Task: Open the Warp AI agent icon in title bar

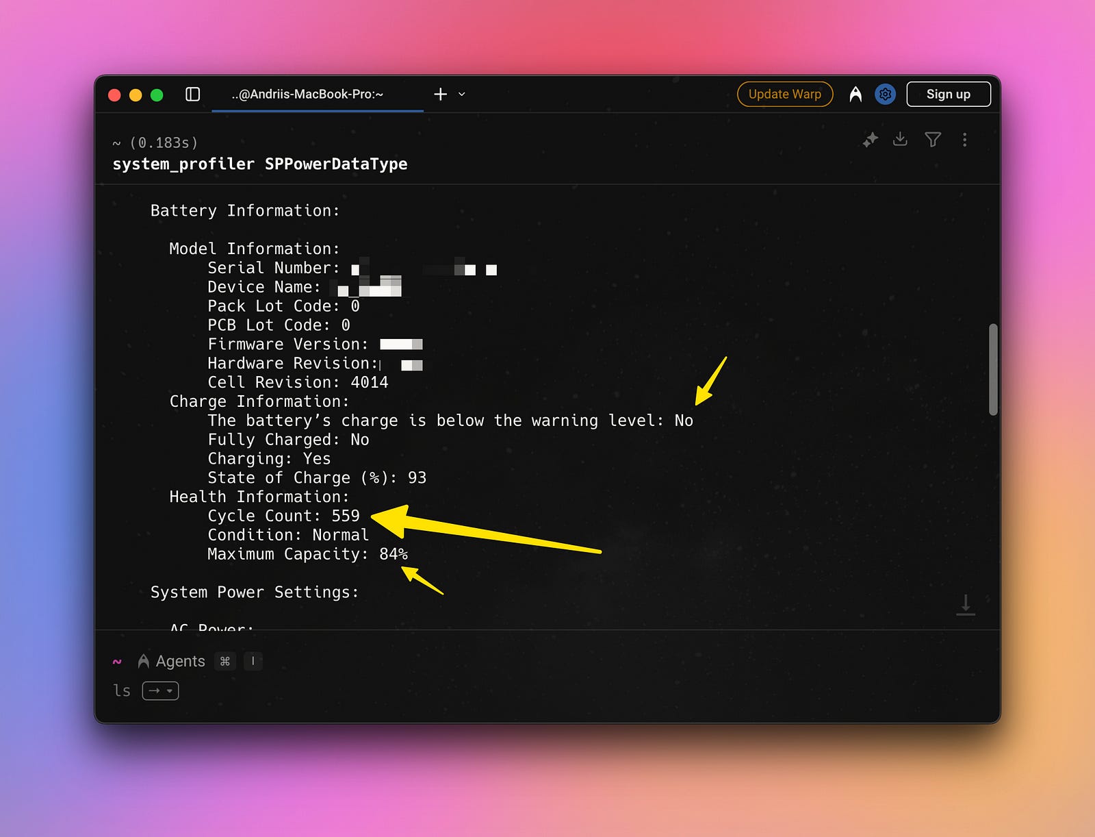Action: (x=855, y=94)
